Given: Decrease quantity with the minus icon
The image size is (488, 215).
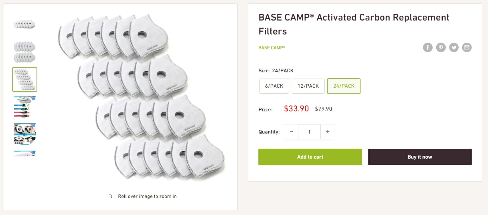Looking at the screenshot, I should pos(291,132).
